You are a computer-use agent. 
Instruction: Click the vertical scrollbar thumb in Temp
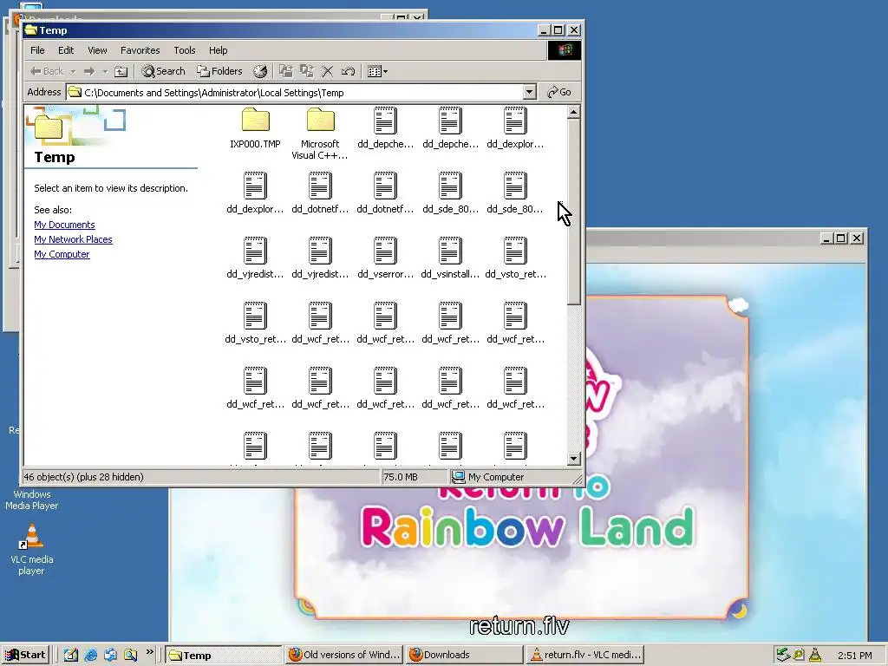[x=574, y=212]
